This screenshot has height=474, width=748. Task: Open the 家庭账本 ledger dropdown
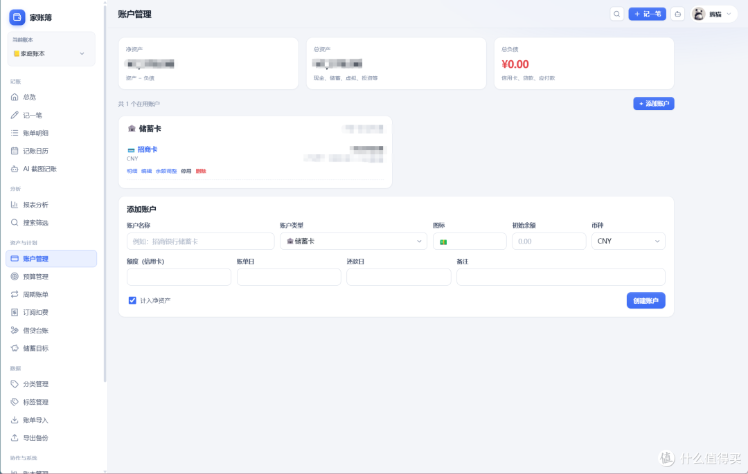point(51,54)
